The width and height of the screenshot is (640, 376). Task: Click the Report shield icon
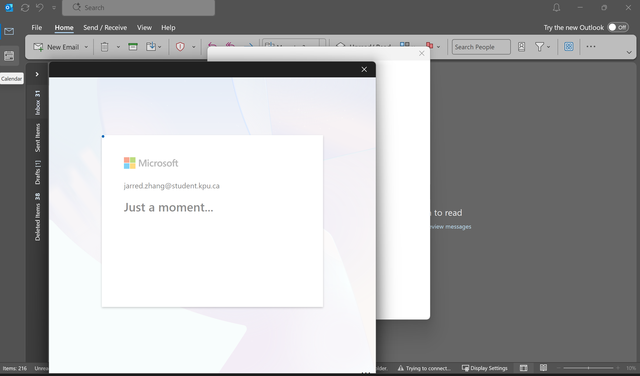[x=180, y=47]
